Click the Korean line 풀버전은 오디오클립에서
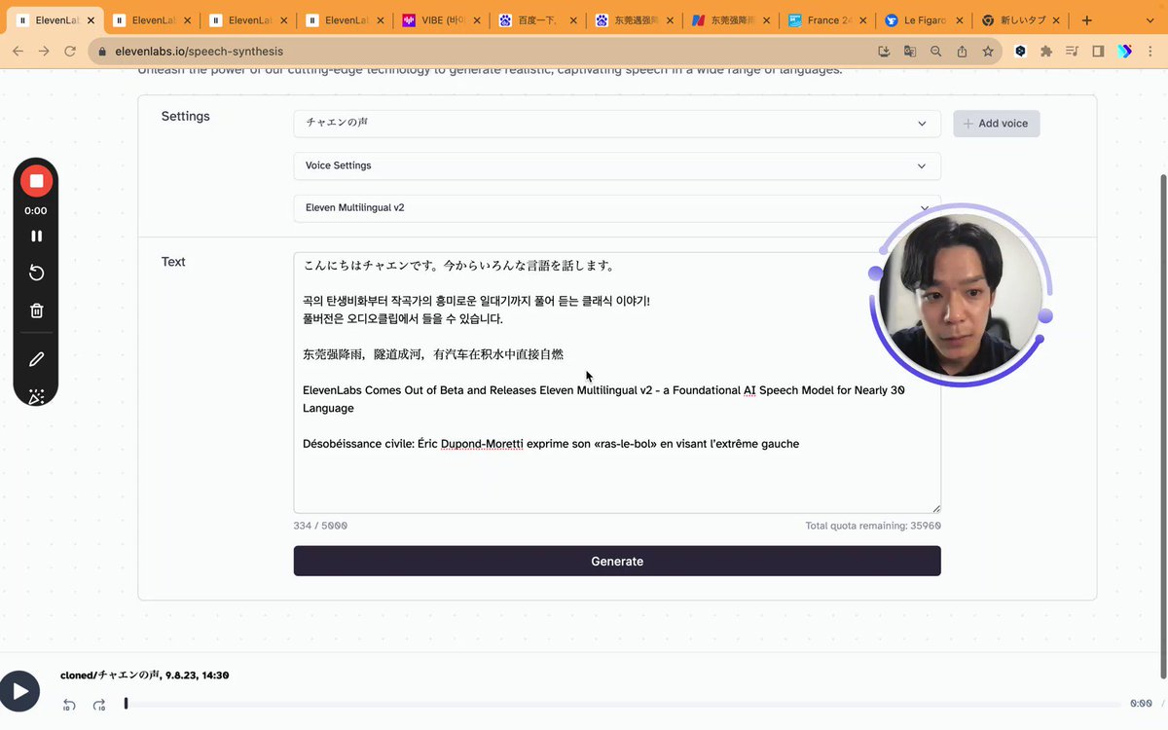1168x730 pixels. pyautogui.click(x=403, y=319)
